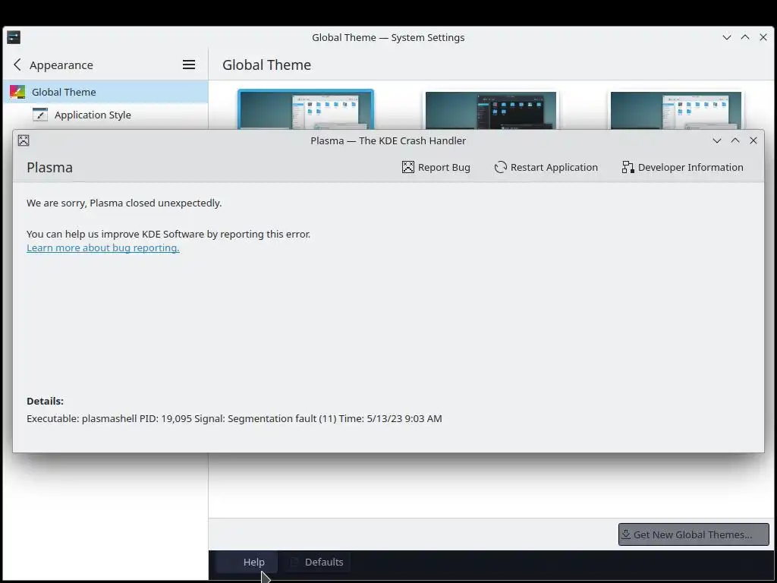This screenshot has height=583, width=777.
Task: Click the Report Bug button
Action: click(436, 168)
